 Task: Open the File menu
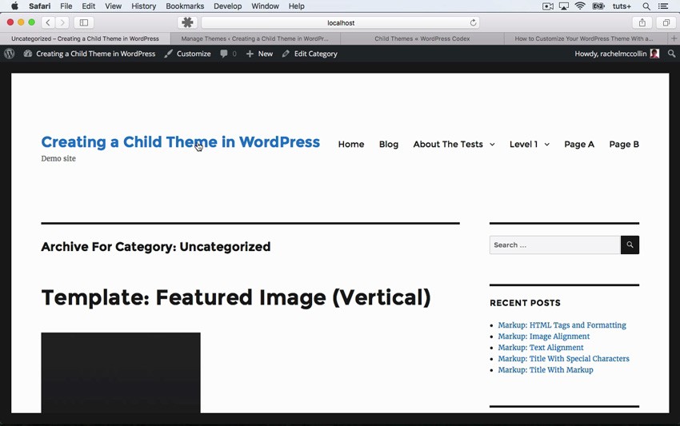tap(66, 6)
